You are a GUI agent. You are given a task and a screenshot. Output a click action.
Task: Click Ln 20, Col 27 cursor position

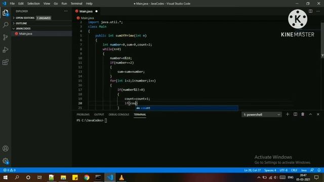(252, 170)
